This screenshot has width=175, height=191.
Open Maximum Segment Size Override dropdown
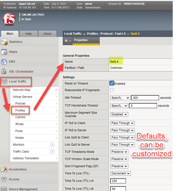click(x=119, y=114)
